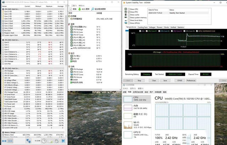227x145 pixels.
Task: Select 硬盘 0 (C: D:) disk item
Action: (x=137, y=115)
